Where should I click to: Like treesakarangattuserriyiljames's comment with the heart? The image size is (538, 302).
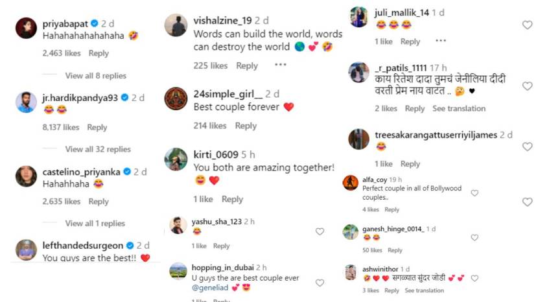click(527, 147)
